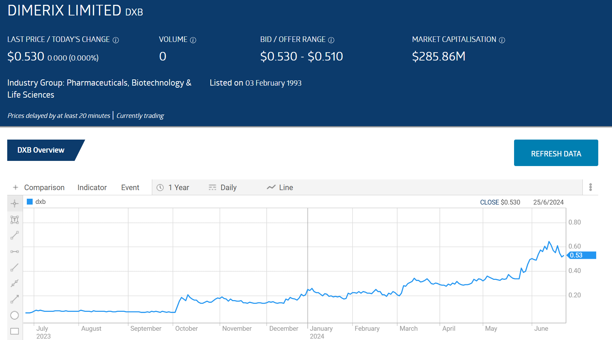Open the Comparison menu
This screenshot has height=340, width=612.
click(44, 187)
